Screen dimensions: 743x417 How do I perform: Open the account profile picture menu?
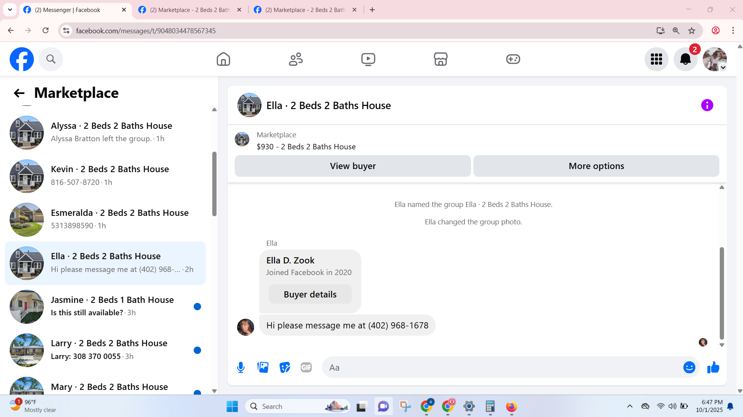tap(715, 59)
